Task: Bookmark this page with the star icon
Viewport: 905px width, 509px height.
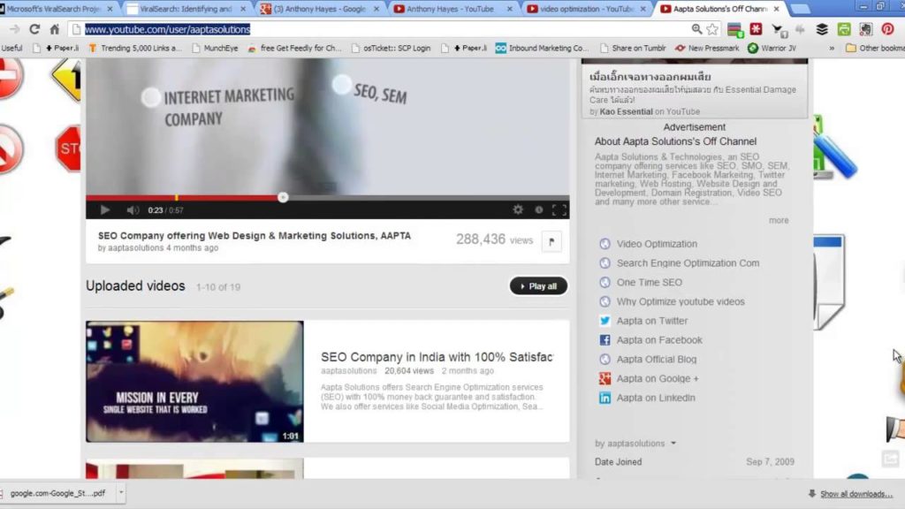Action: [x=713, y=29]
